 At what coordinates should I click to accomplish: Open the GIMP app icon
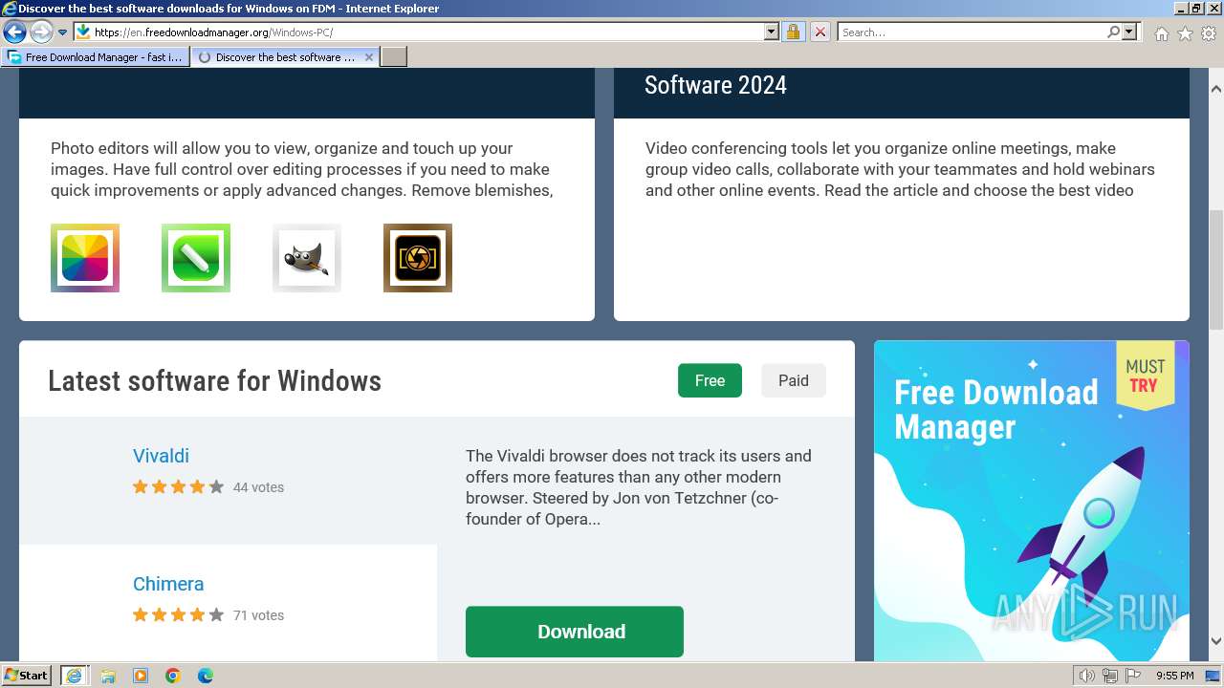pyautogui.click(x=307, y=258)
